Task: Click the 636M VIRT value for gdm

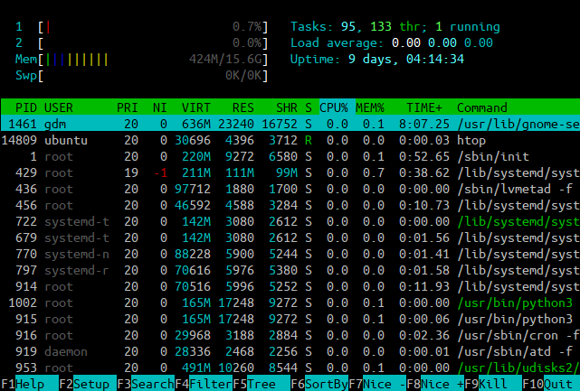Action: [196, 124]
